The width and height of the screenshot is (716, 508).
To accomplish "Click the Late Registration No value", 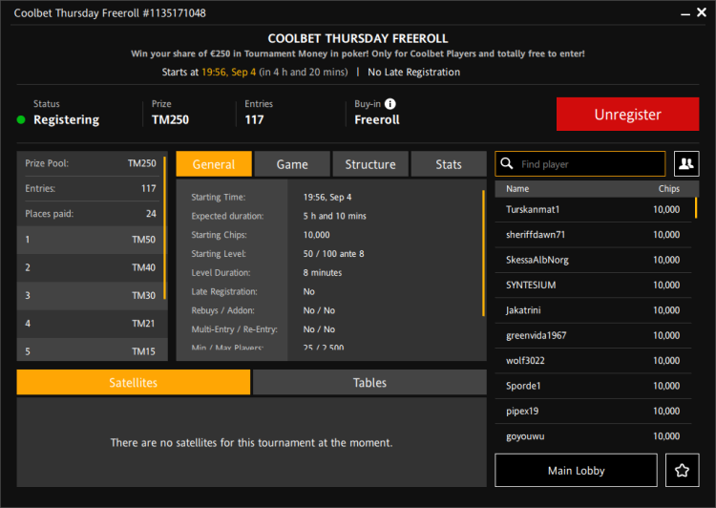I will (309, 291).
